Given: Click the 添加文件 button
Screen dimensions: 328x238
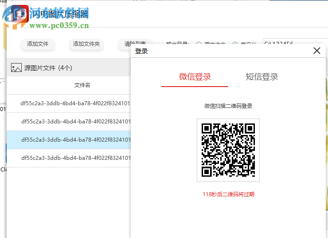Looking at the screenshot, I should [x=38, y=44].
